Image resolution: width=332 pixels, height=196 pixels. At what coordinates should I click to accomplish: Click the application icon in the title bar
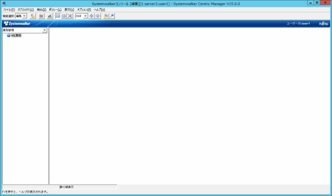point(4,4)
